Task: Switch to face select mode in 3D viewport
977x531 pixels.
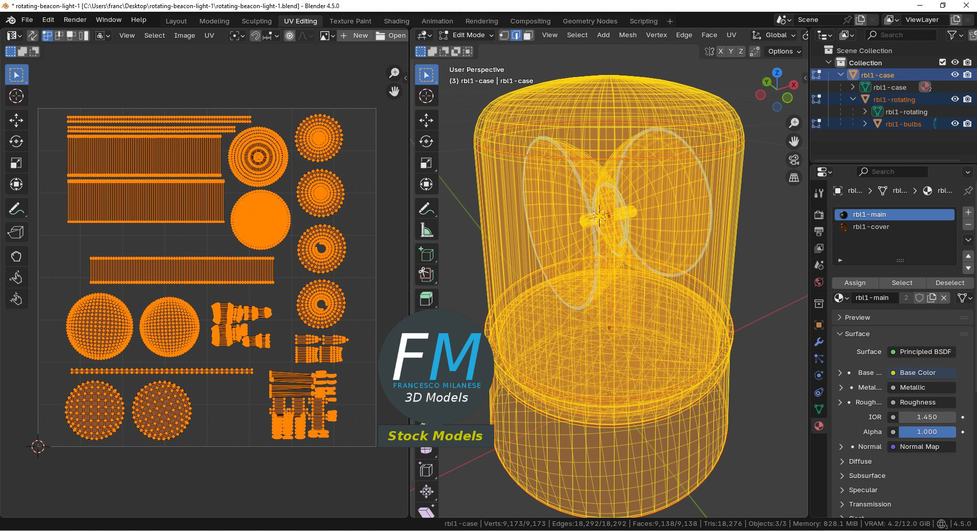Action: pos(528,35)
